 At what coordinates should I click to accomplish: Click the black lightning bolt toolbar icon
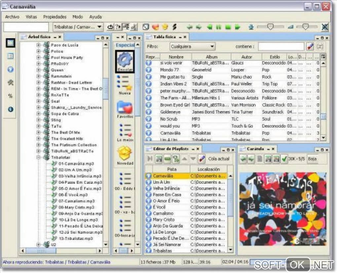coord(174,27)
